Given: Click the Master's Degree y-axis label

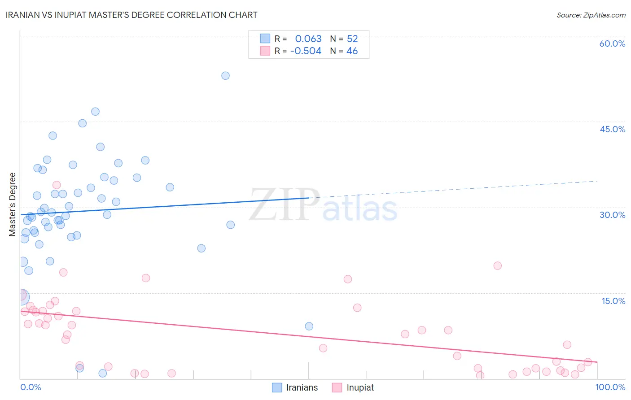Looking at the screenshot, I should pos(13,204).
